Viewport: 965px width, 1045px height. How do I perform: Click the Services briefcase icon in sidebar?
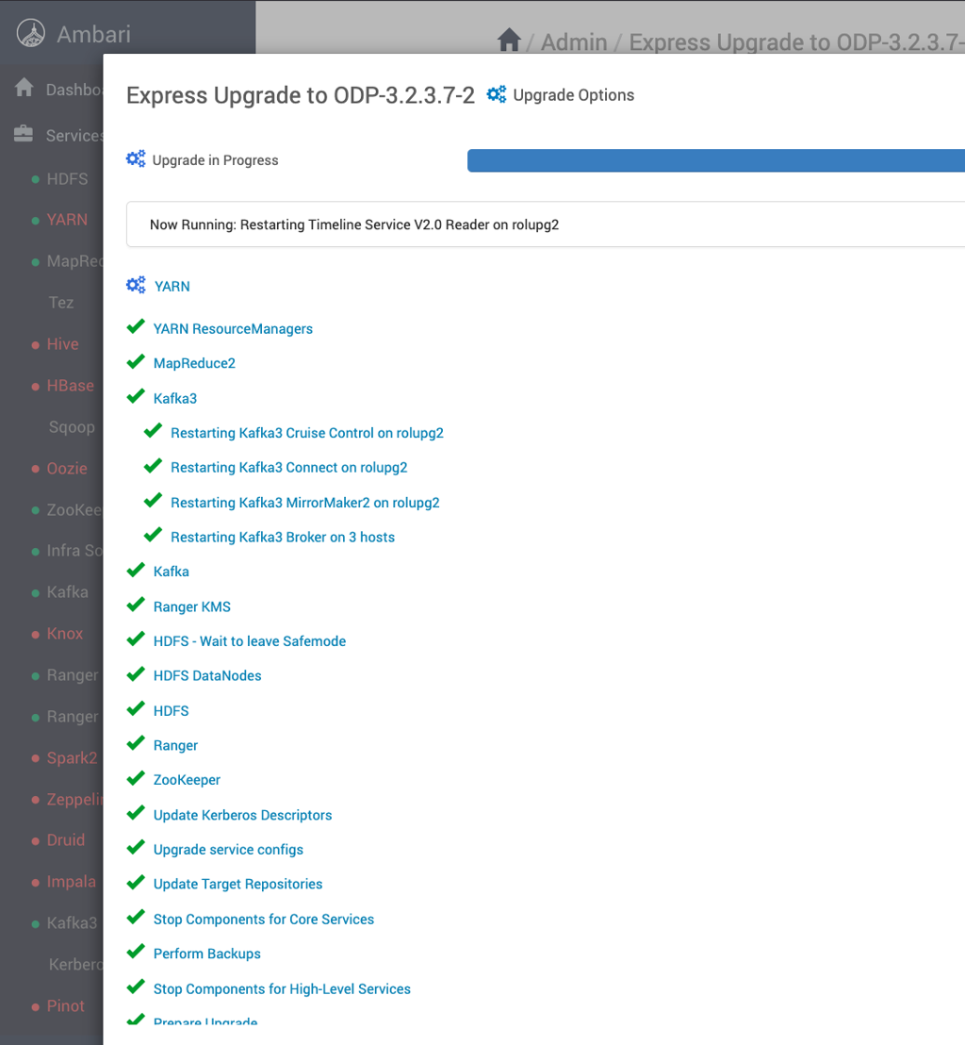pyautogui.click(x=24, y=134)
